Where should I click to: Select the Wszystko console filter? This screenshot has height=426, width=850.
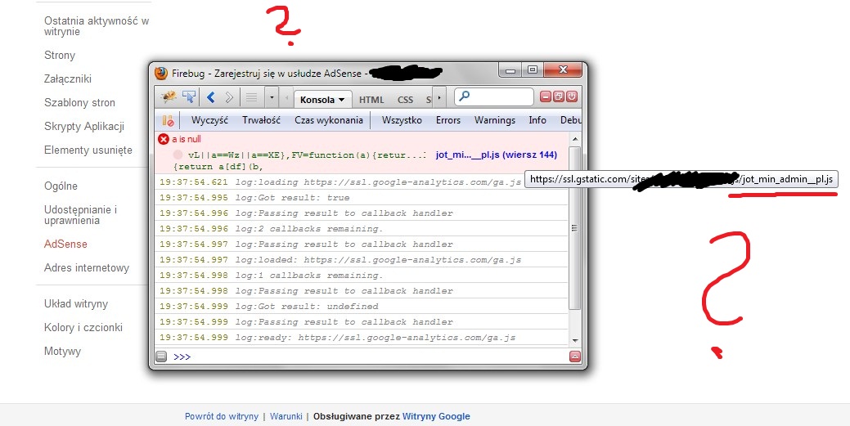tap(402, 120)
